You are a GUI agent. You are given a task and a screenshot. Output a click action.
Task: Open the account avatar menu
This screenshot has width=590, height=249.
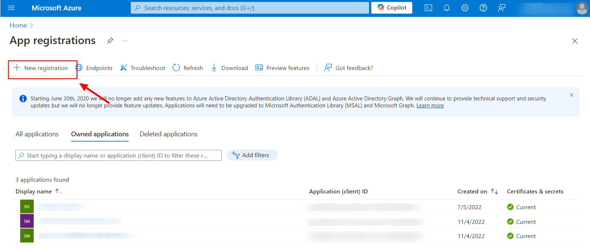click(x=582, y=8)
